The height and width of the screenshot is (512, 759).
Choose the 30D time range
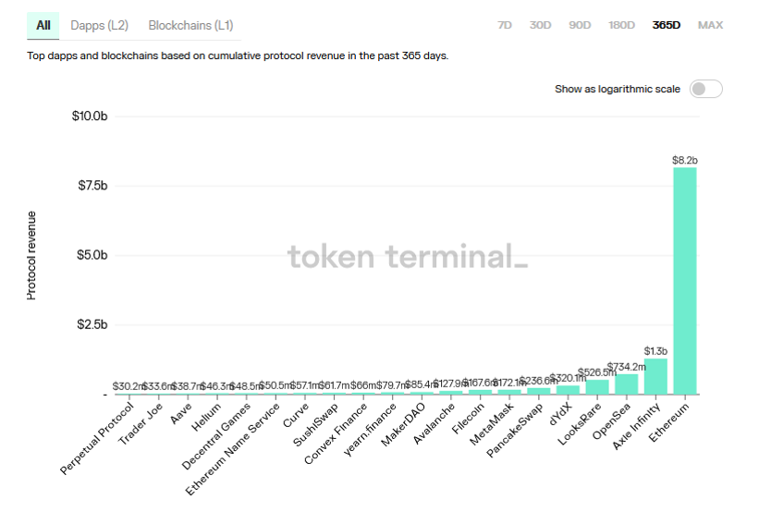540,25
